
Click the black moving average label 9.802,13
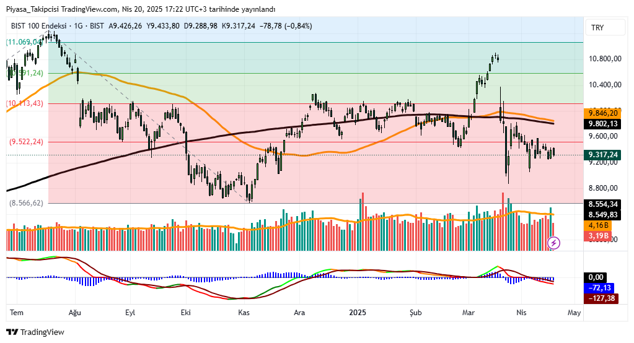pyautogui.click(x=602, y=124)
